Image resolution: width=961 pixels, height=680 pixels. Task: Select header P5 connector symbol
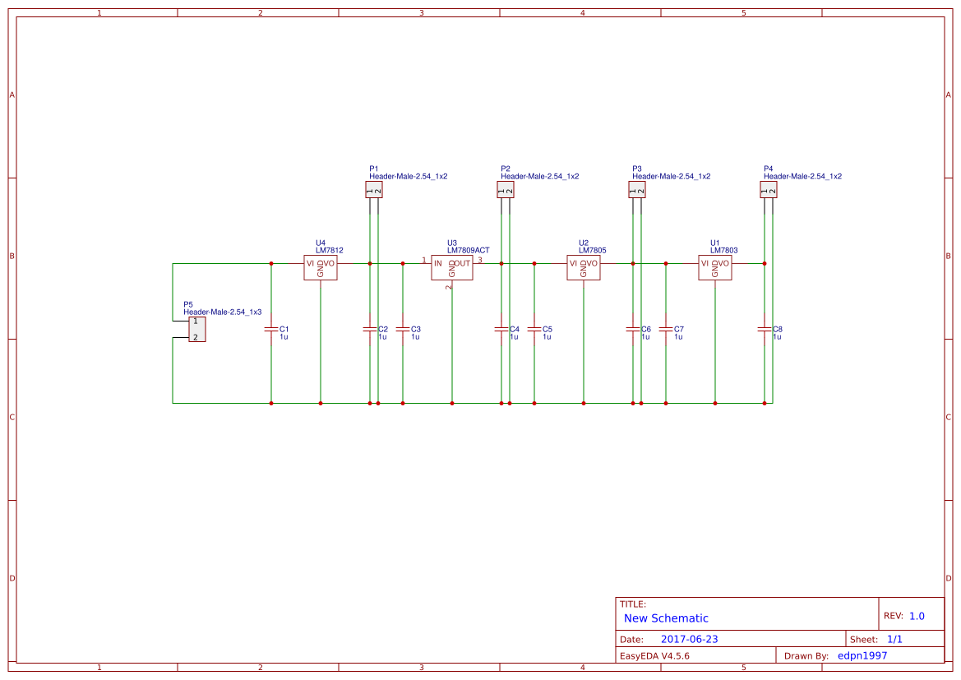pos(196,329)
